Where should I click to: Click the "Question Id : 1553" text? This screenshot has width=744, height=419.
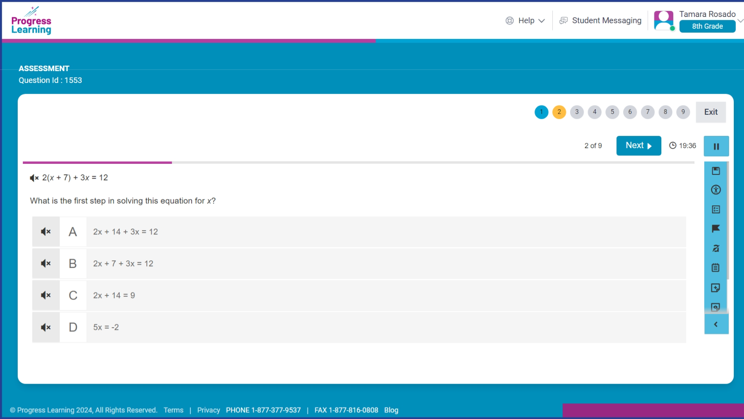point(50,80)
